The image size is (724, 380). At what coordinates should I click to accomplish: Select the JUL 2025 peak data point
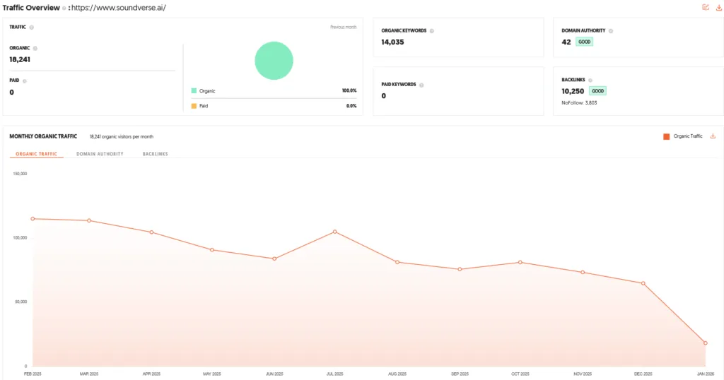click(334, 232)
